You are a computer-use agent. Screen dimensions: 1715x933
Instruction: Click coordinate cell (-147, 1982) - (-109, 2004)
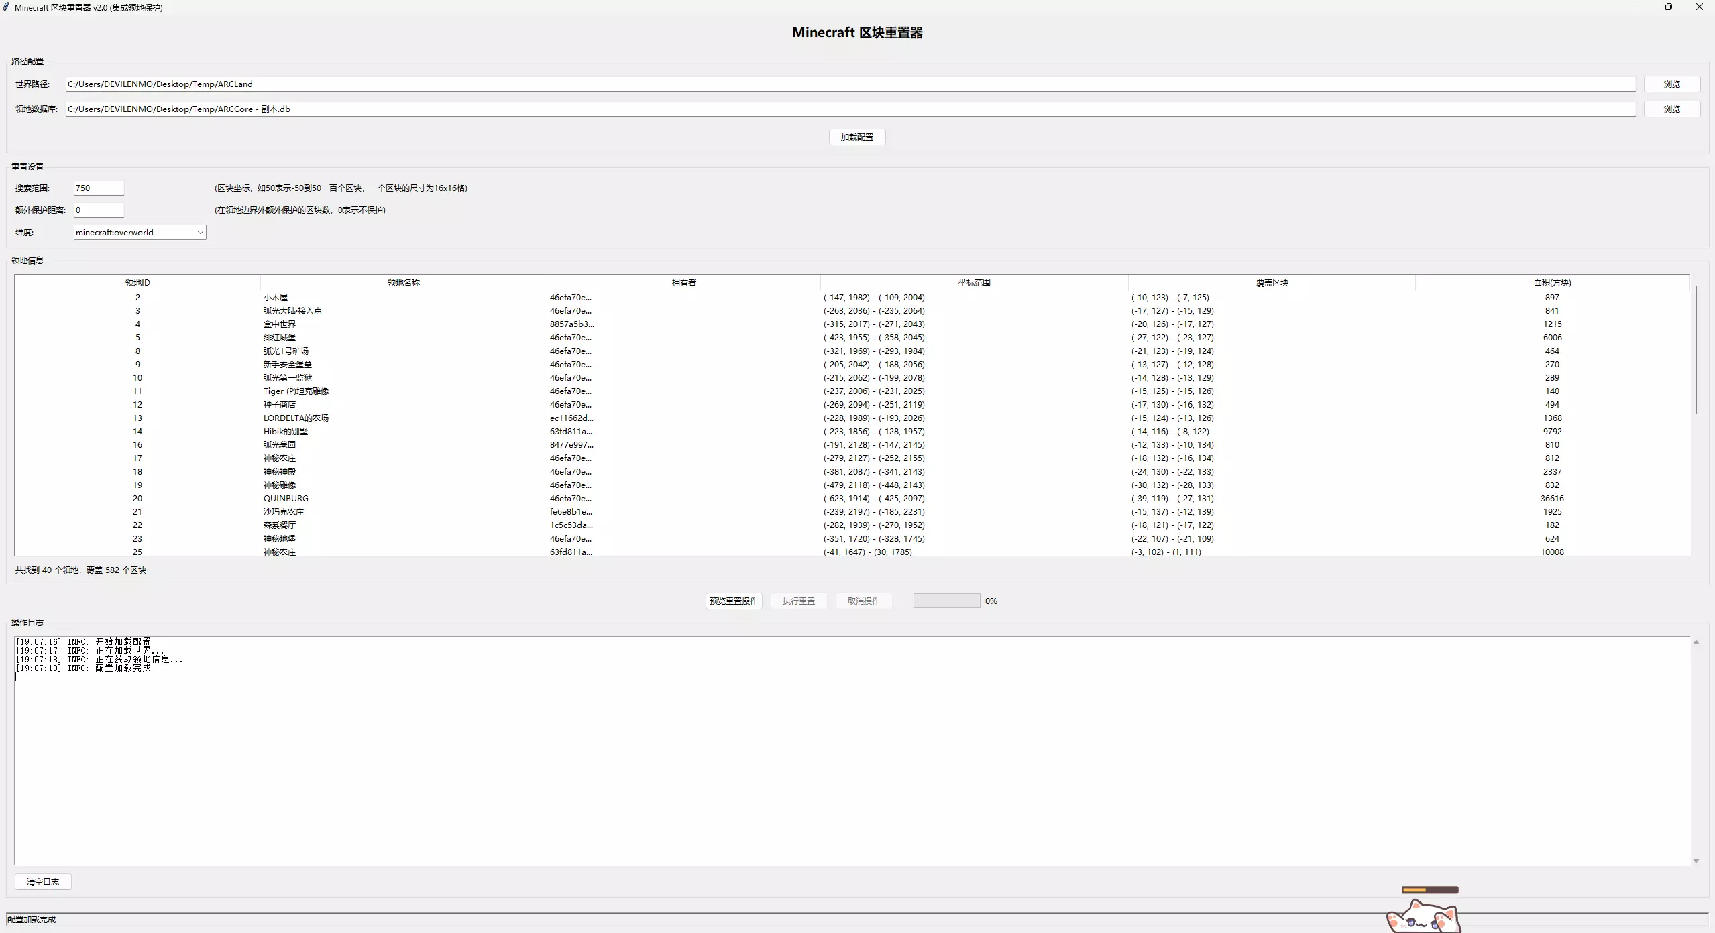(874, 297)
